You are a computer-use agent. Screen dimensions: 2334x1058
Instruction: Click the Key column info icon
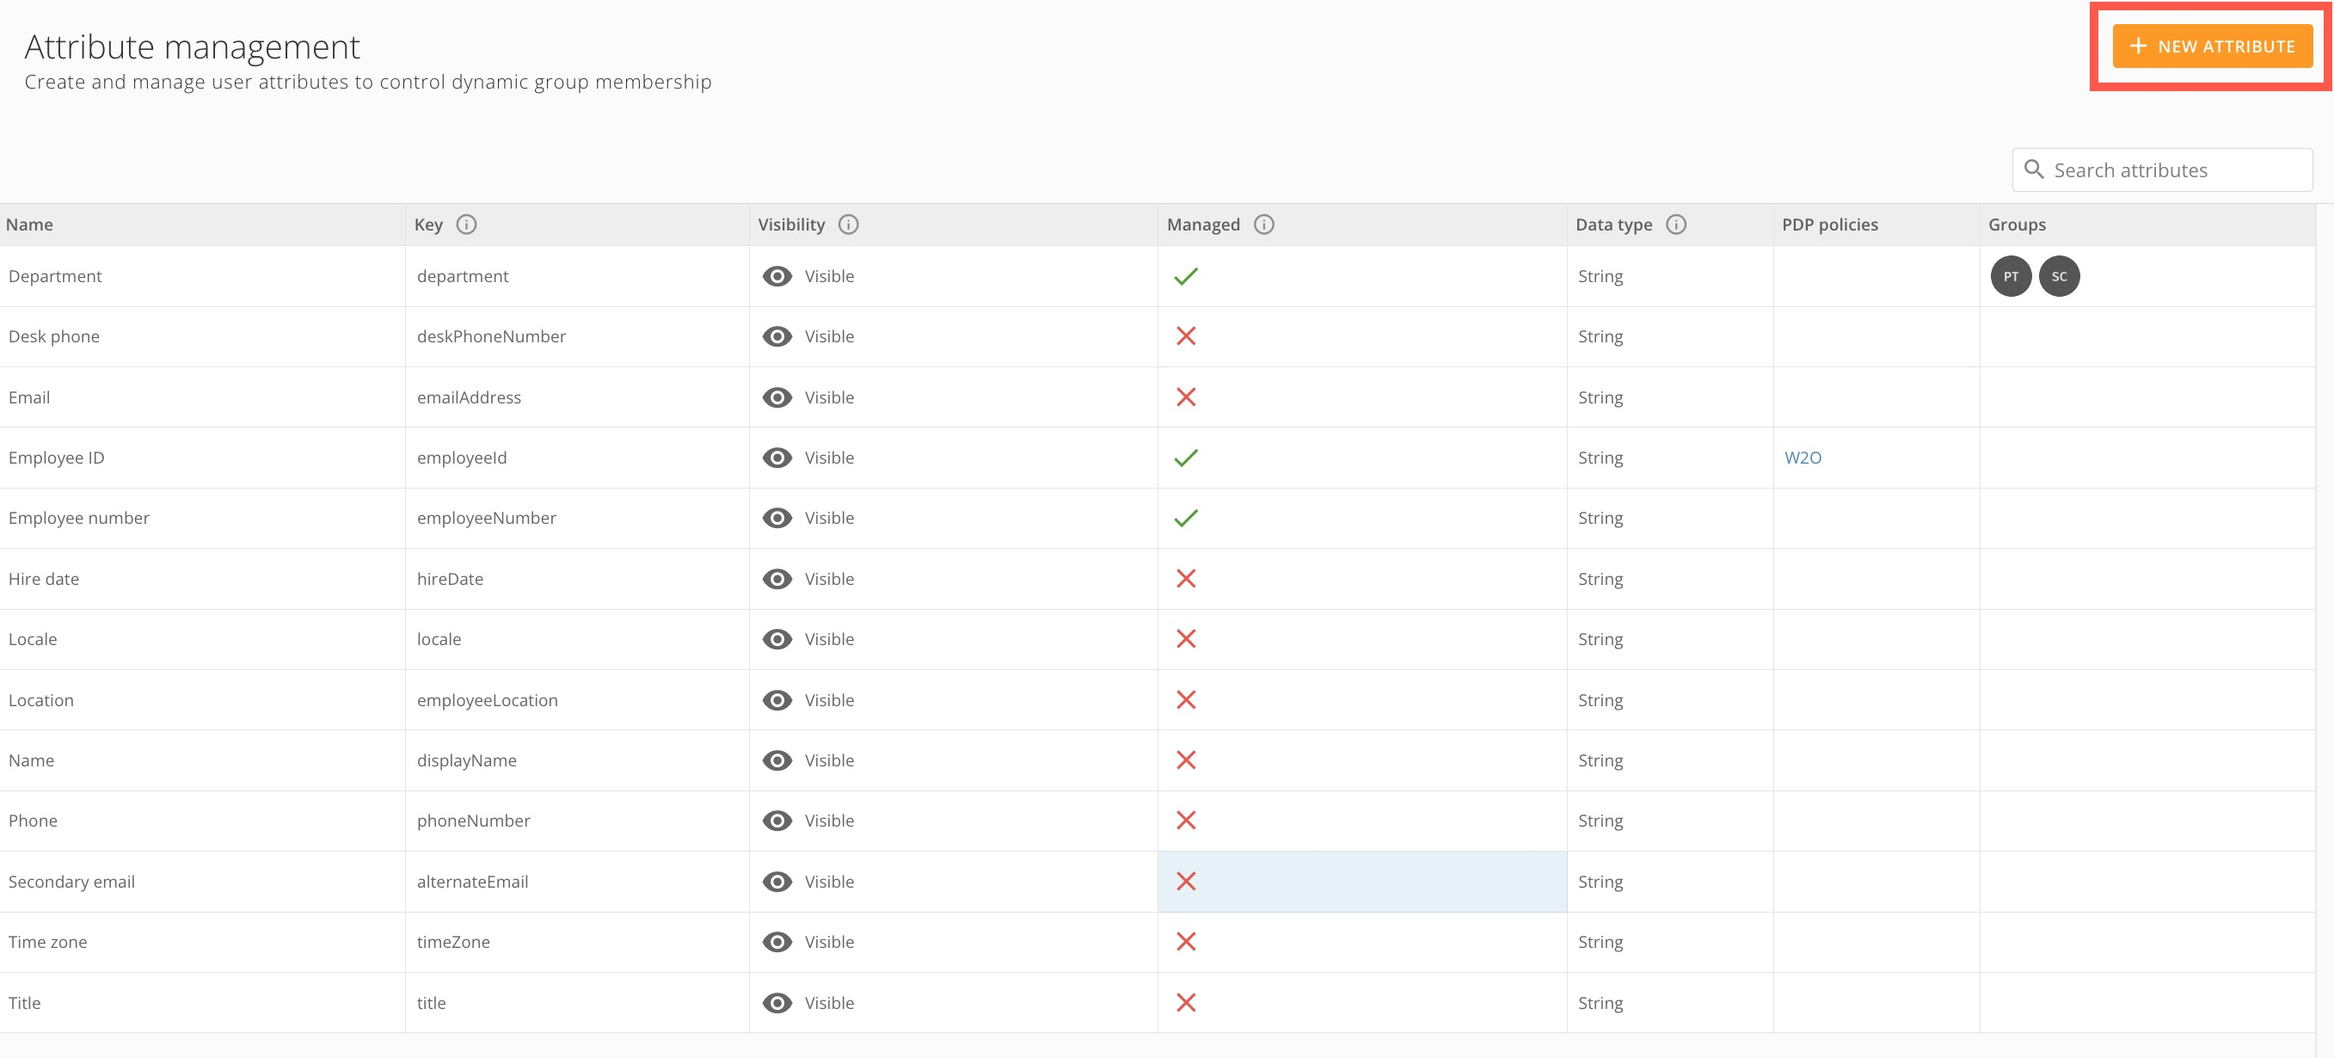point(466,224)
